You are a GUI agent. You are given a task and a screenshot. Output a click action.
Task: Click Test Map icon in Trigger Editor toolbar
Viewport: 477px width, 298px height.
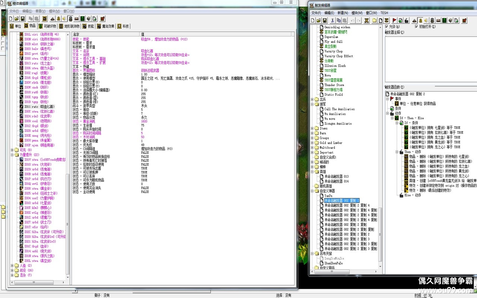[464, 20]
